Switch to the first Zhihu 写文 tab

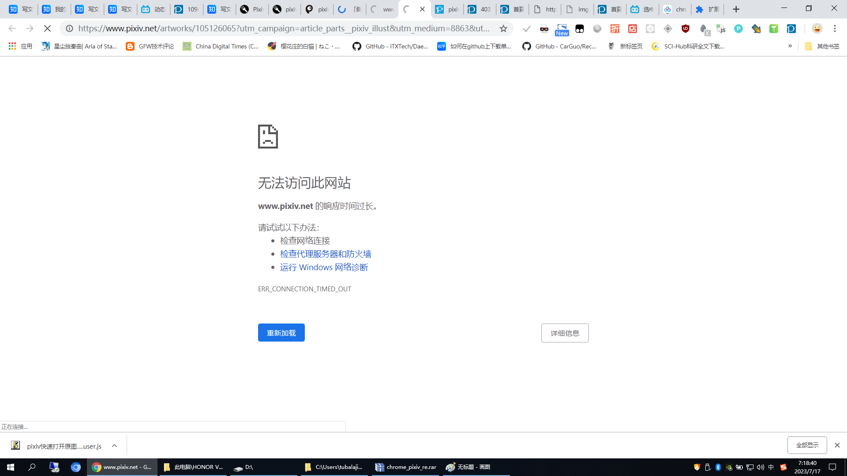(21, 9)
